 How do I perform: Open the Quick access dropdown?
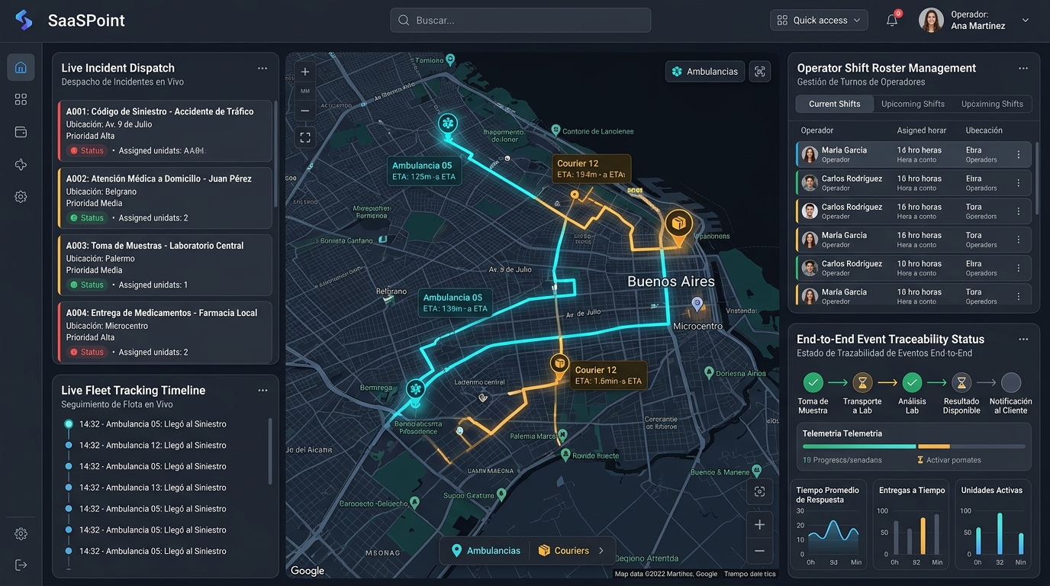(x=819, y=21)
